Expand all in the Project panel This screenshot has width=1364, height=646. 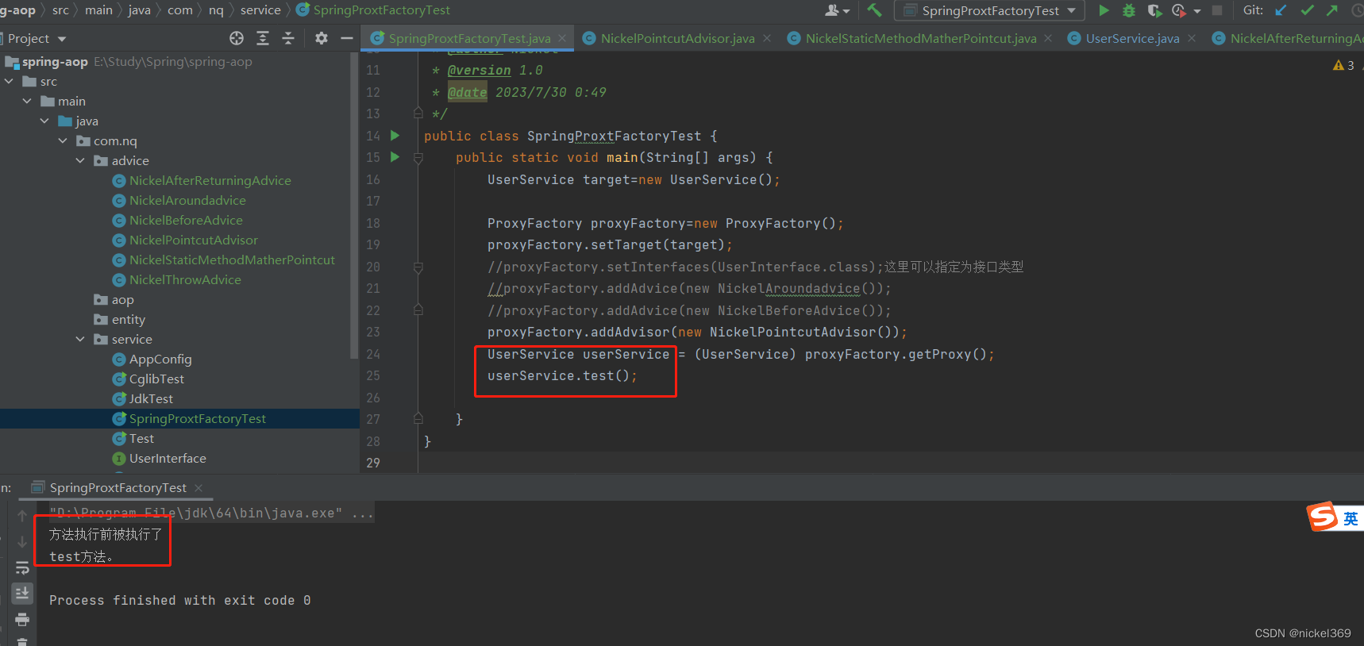click(x=263, y=38)
